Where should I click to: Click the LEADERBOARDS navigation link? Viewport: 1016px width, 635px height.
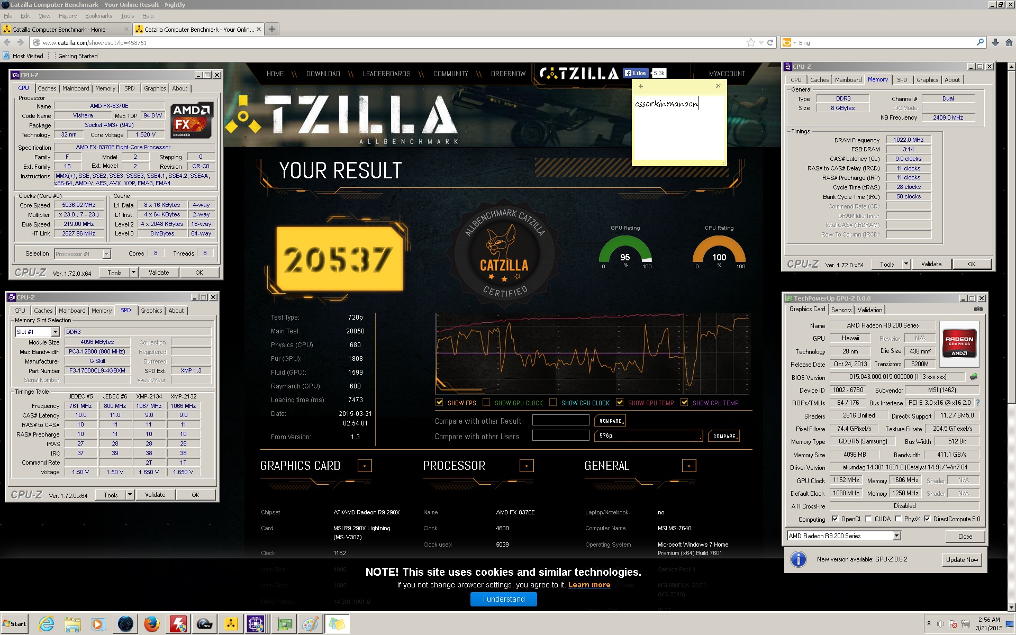click(386, 74)
